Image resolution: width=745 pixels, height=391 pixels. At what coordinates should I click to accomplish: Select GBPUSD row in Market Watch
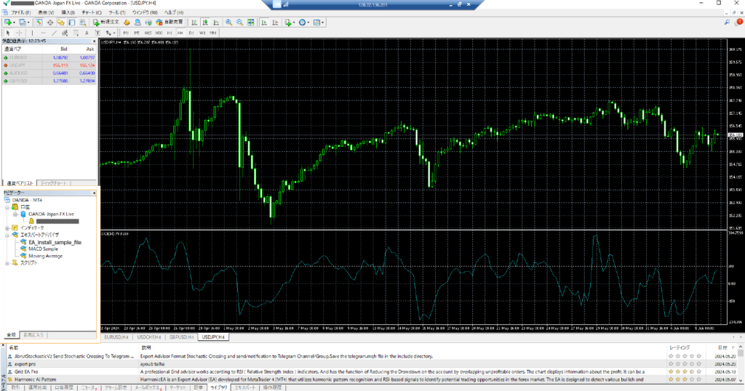(x=49, y=81)
